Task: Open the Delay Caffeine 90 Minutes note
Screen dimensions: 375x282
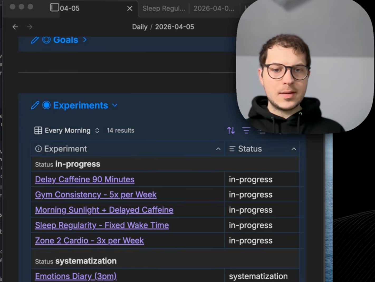Action: [84, 179]
